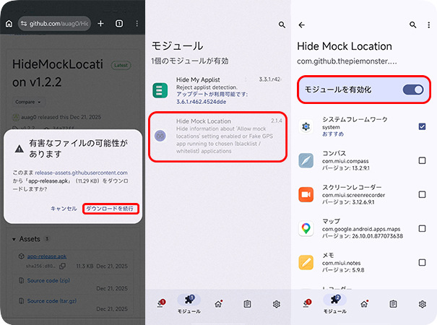437x325 pixels.
Task: Open the browser three-dot menu
Action: point(137,24)
